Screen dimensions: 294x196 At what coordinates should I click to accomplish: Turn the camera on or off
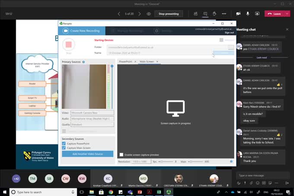(x=238, y=14)
